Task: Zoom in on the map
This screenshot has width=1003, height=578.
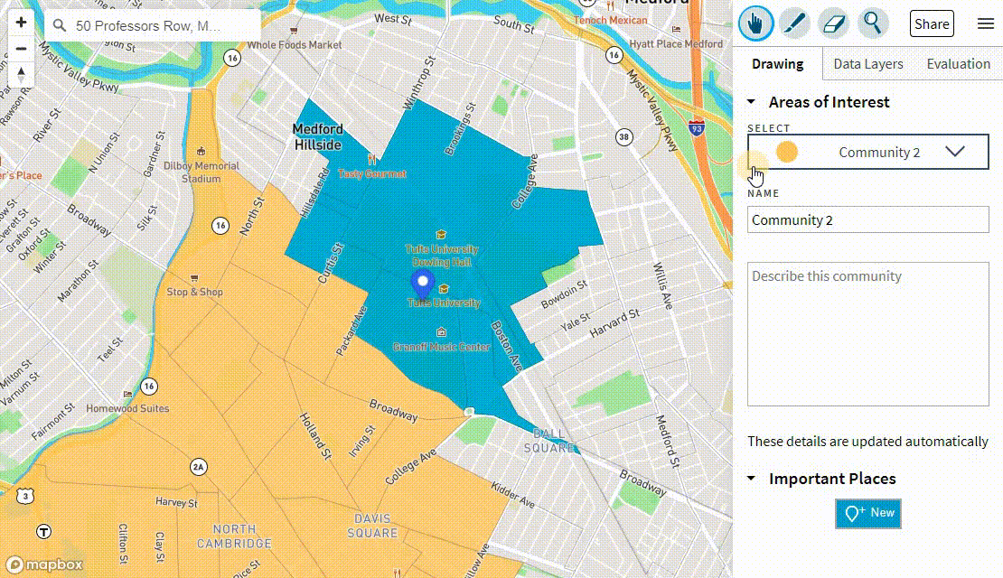Action: (x=22, y=23)
